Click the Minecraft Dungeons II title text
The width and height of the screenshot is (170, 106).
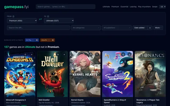pos(16,100)
